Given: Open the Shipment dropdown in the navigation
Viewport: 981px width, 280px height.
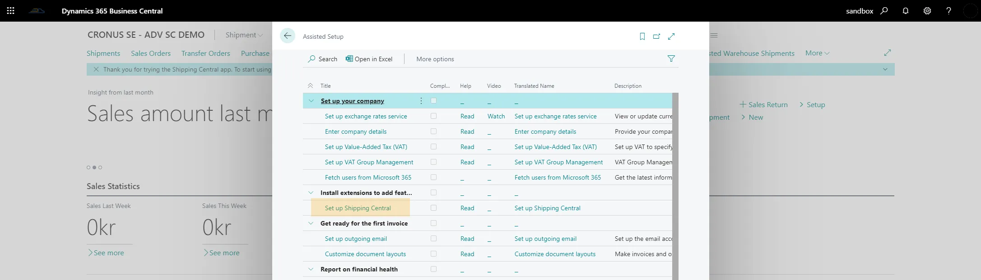Looking at the screenshot, I should point(244,35).
